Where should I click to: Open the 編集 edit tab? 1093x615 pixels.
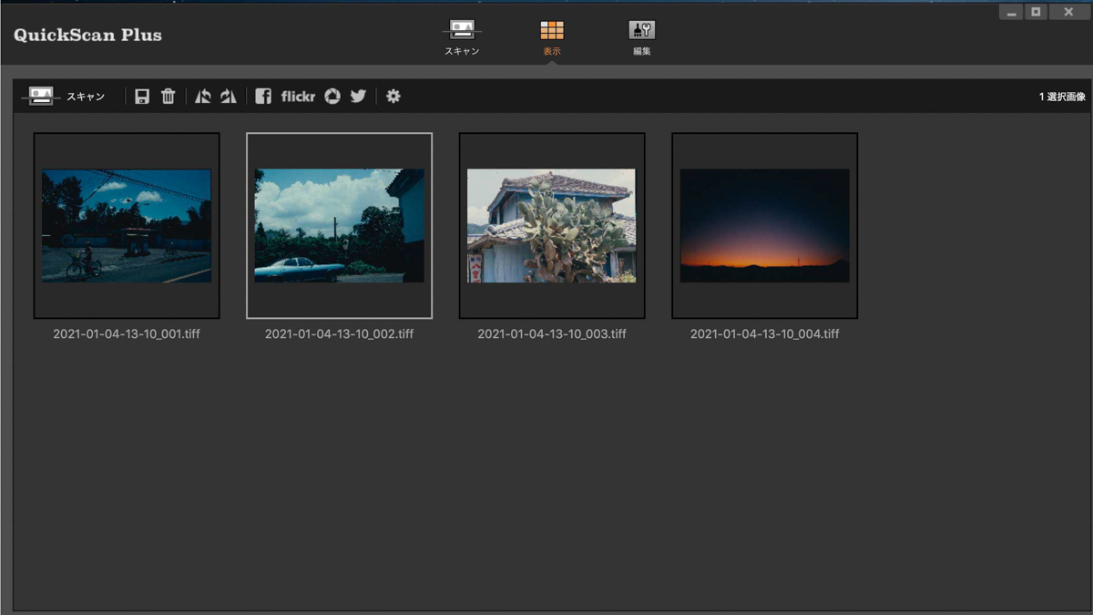pyautogui.click(x=642, y=37)
